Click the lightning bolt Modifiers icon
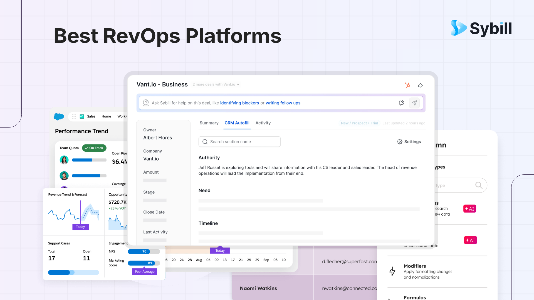Image resolution: width=534 pixels, height=300 pixels. point(392,271)
